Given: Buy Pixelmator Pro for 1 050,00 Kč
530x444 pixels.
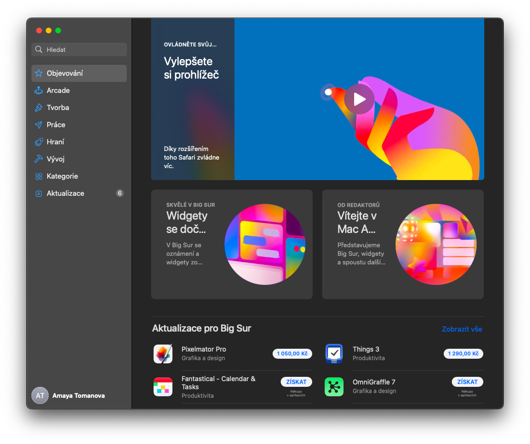Looking at the screenshot, I should pyautogui.click(x=292, y=353).
